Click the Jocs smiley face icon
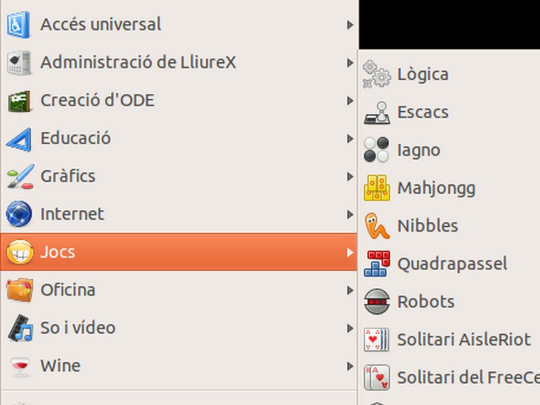Screen dimensions: 540x405 tap(20, 252)
